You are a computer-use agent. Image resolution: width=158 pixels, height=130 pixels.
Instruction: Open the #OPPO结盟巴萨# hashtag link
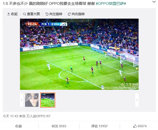[x=111, y=4]
